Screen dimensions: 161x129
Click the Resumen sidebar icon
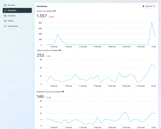coord(5,5)
